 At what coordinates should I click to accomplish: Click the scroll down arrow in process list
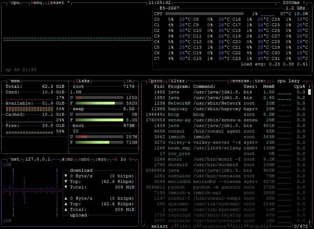point(309,221)
